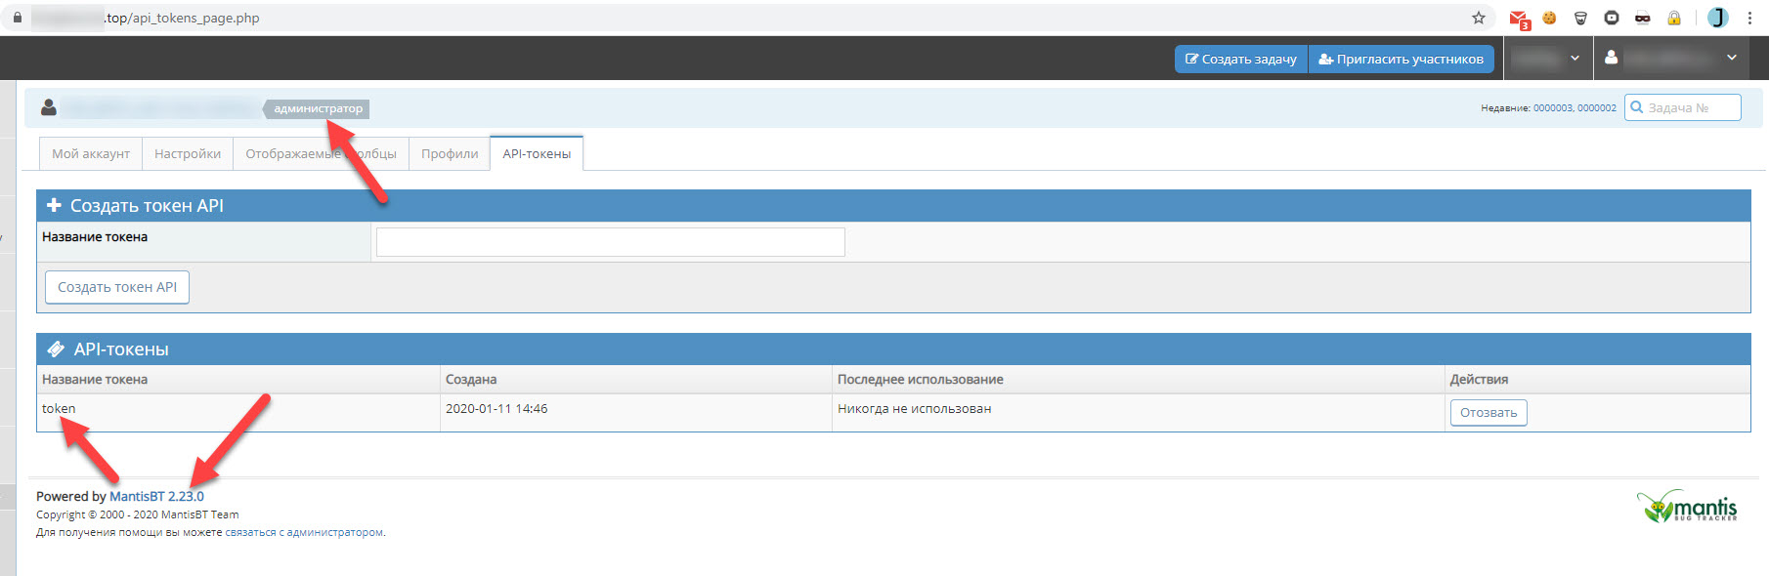Open the Gmail extension with 3 unread
The height and width of the screenshot is (576, 1769).
coord(1518,19)
